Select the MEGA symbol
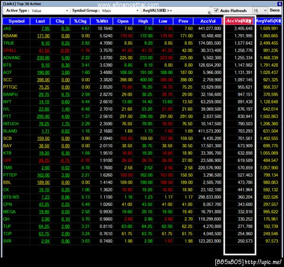Image resolution: width=284 pixels, height=267 pixels. (x=9, y=212)
